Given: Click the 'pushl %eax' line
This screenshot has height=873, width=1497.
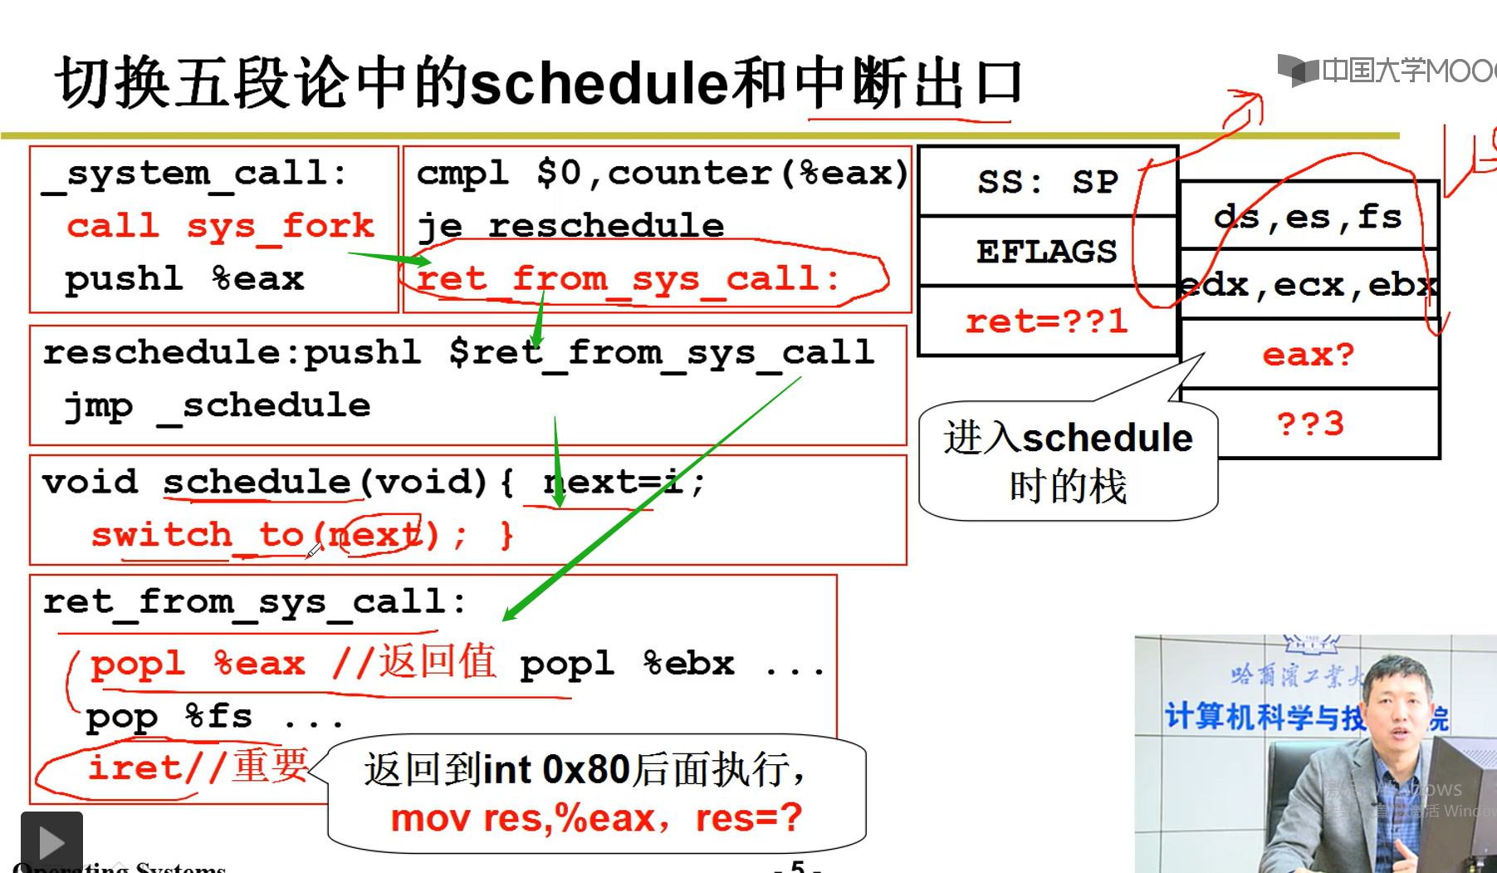Looking at the screenshot, I should (x=184, y=278).
